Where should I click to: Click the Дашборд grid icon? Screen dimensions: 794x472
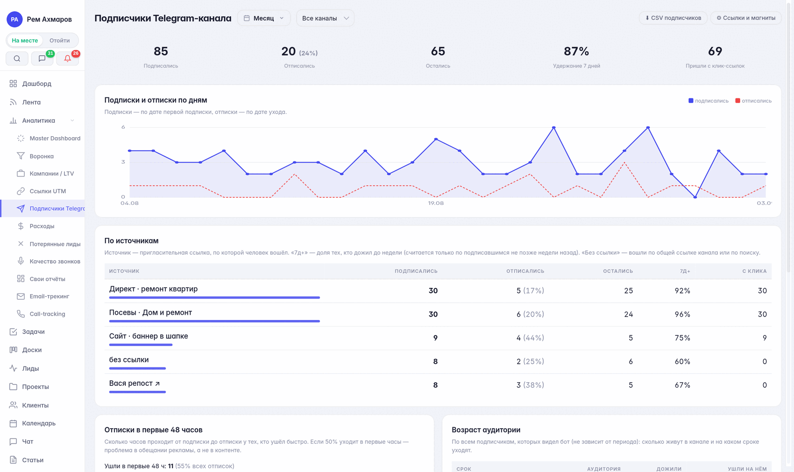coord(13,84)
